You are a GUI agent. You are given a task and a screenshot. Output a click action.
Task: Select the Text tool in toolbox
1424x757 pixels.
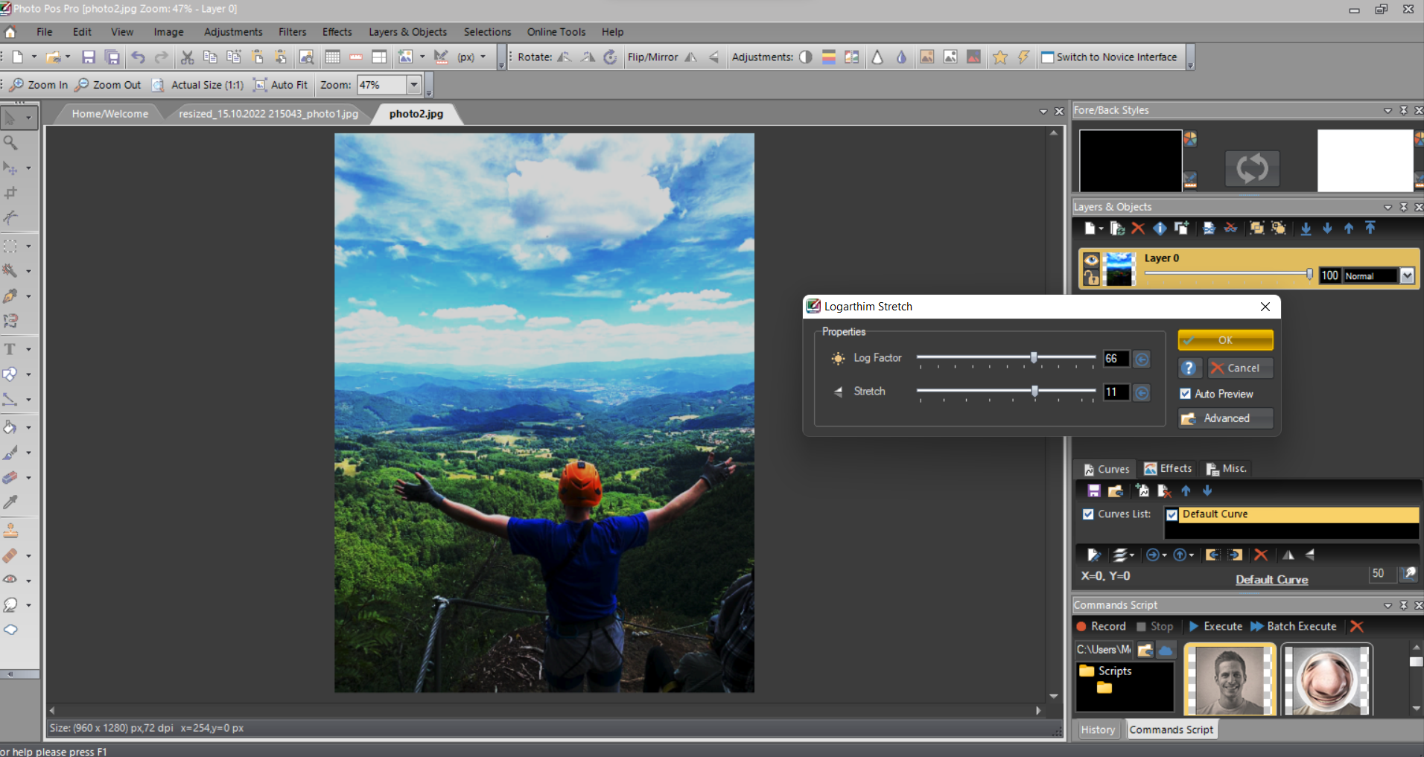point(10,349)
